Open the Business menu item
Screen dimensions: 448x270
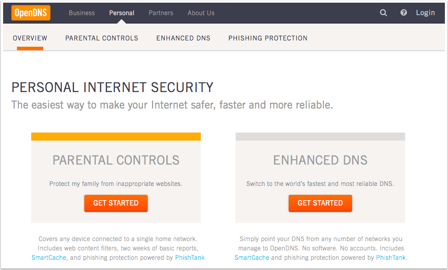(82, 13)
